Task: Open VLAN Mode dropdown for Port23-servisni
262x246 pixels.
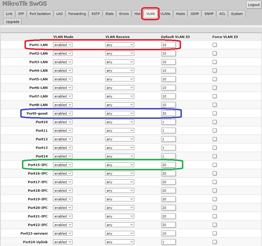Action: click(x=63, y=233)
